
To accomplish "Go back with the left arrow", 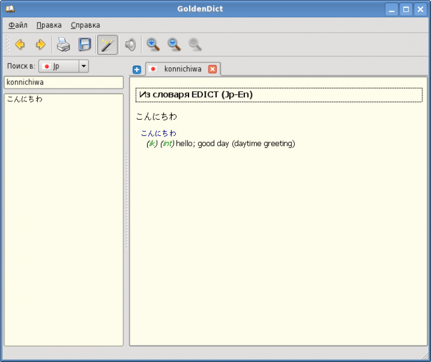I will (x=20, y=44).
